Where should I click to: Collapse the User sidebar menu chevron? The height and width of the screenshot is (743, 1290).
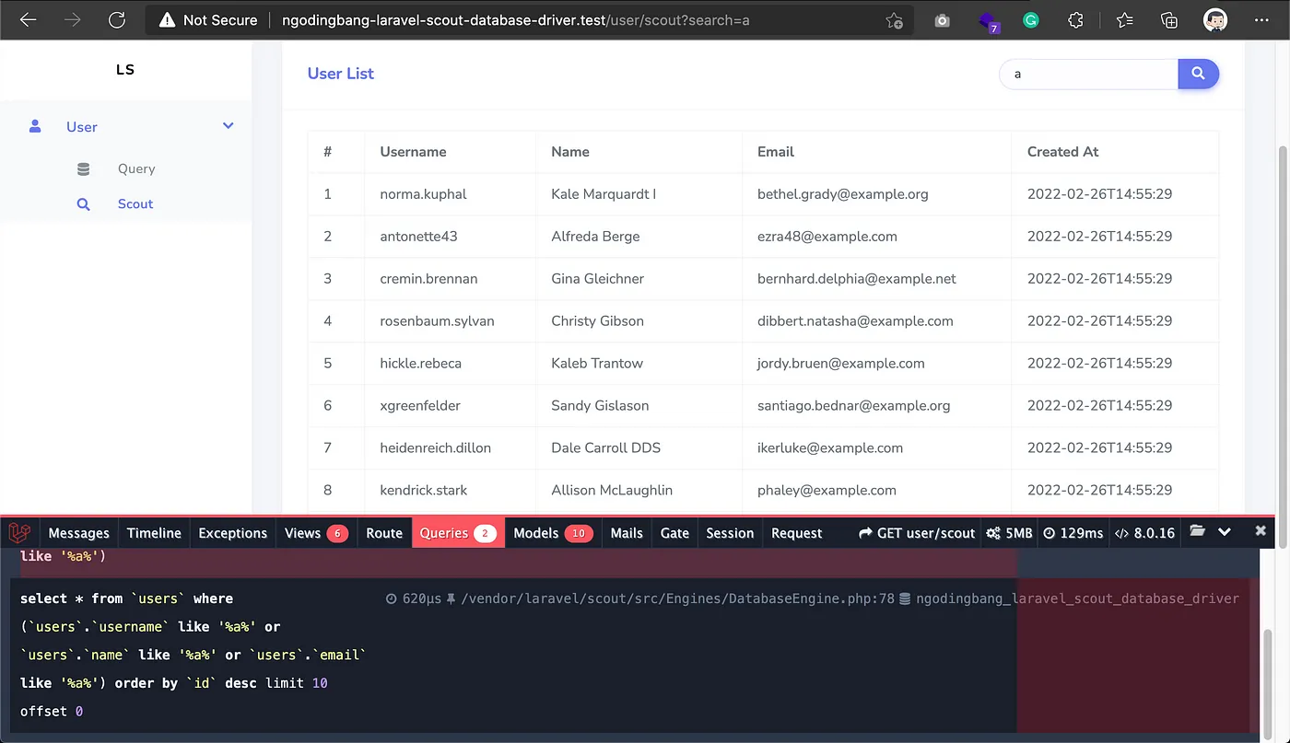click(x=229, y=126)
